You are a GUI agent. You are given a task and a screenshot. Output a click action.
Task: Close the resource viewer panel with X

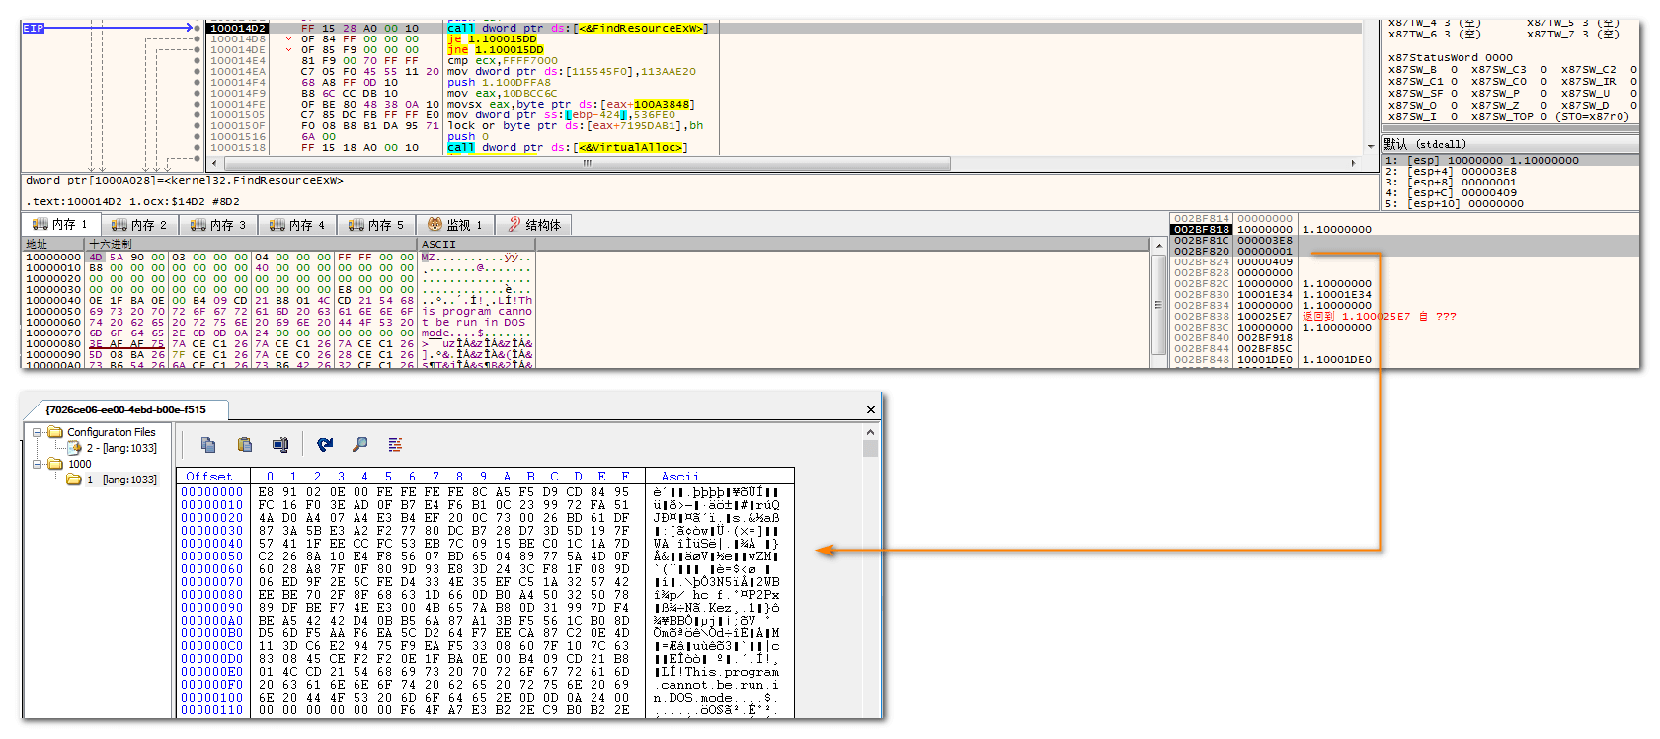[x=871, y=409]
